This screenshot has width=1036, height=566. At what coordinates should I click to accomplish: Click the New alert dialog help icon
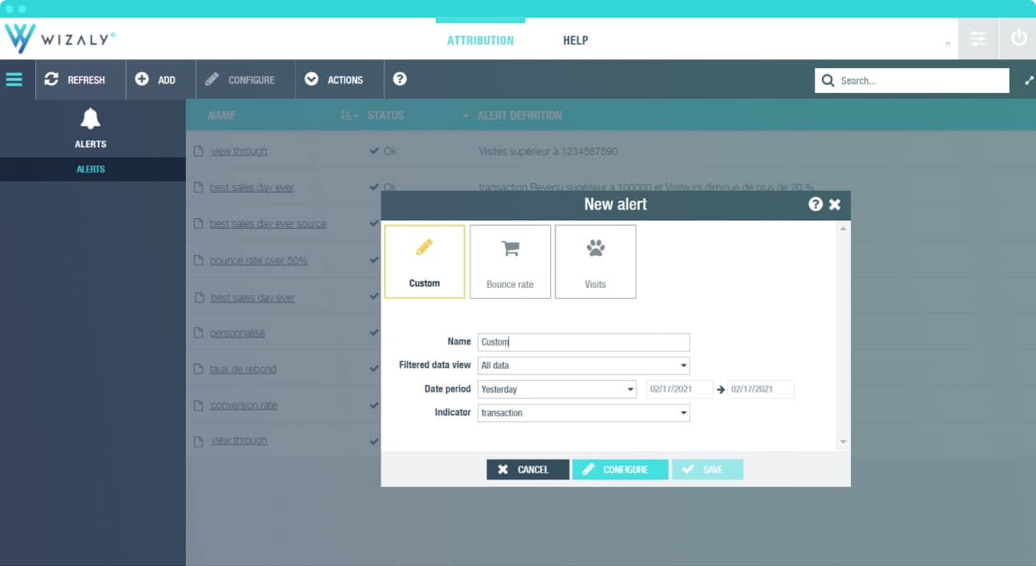(x=816, y=204)
